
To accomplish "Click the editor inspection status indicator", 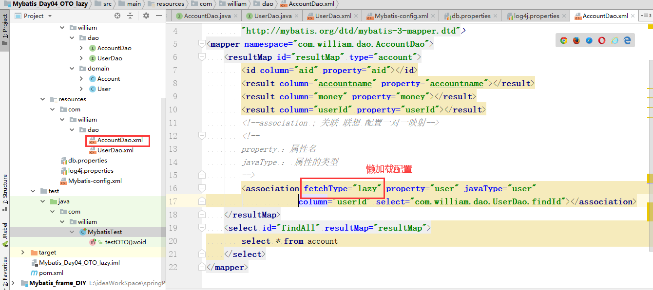I will pos(650,27).
